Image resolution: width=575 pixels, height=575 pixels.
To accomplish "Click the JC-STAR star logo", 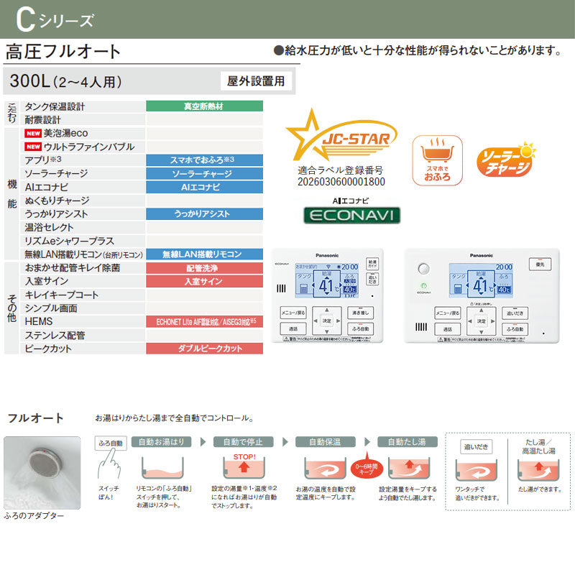I will pyautogui.click(x=341, y=134).
